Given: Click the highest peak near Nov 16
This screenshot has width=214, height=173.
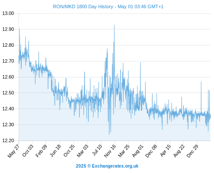Looking at the screenshot, I should click(114, 25).
